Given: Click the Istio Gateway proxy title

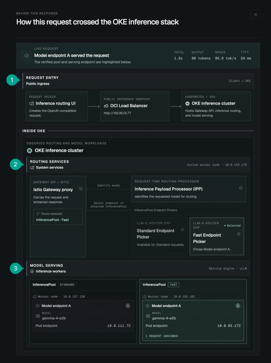Looking at the screenshot, I should (x=53, y=190).
